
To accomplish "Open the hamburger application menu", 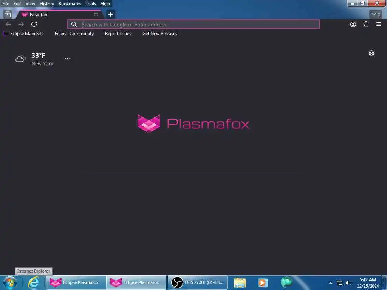I will tap(379, 24).
